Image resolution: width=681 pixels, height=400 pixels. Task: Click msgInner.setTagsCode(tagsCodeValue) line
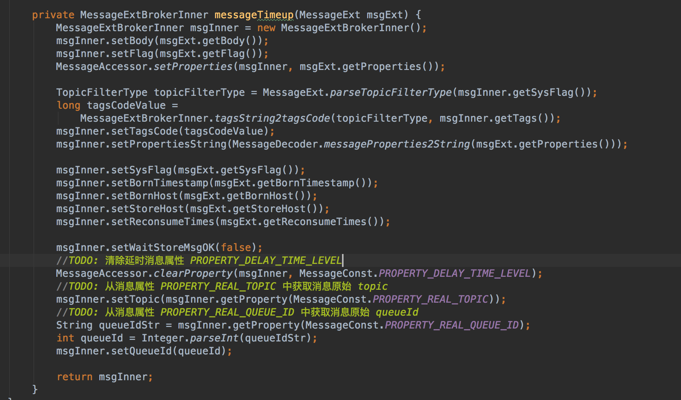165,131
